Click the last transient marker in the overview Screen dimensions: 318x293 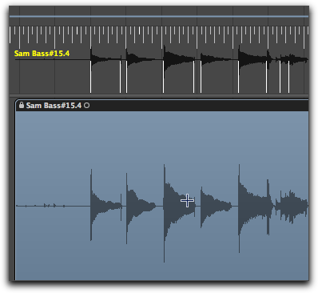coord(289,77)
